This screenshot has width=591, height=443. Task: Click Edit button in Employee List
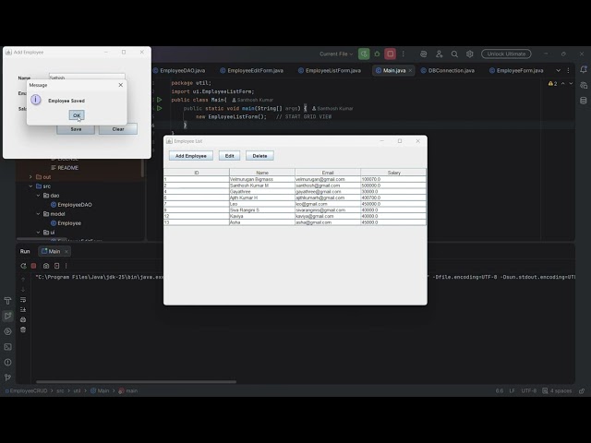click(x=230, y=156)
